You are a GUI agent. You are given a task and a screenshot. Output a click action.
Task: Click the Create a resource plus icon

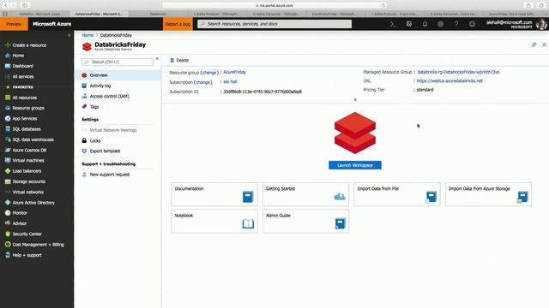[x=8, y=45]
